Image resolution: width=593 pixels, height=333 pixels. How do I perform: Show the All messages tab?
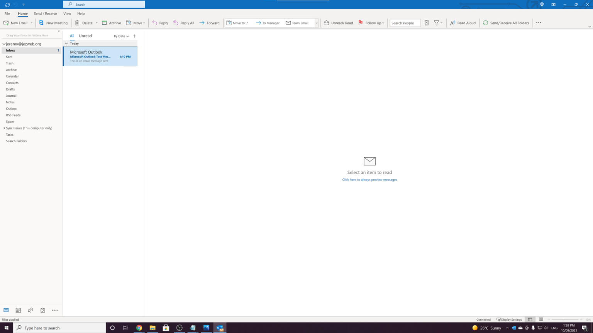pos(72,36)
